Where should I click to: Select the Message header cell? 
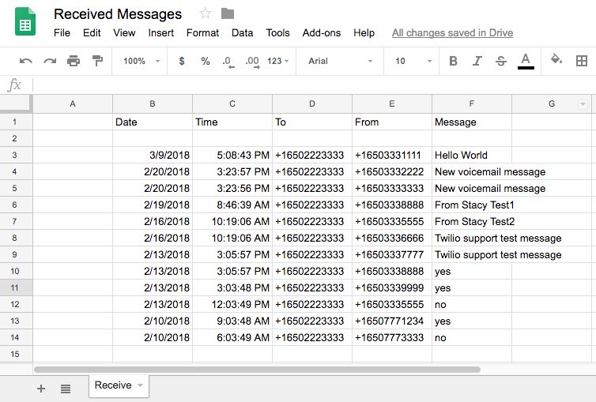point(472,122)
